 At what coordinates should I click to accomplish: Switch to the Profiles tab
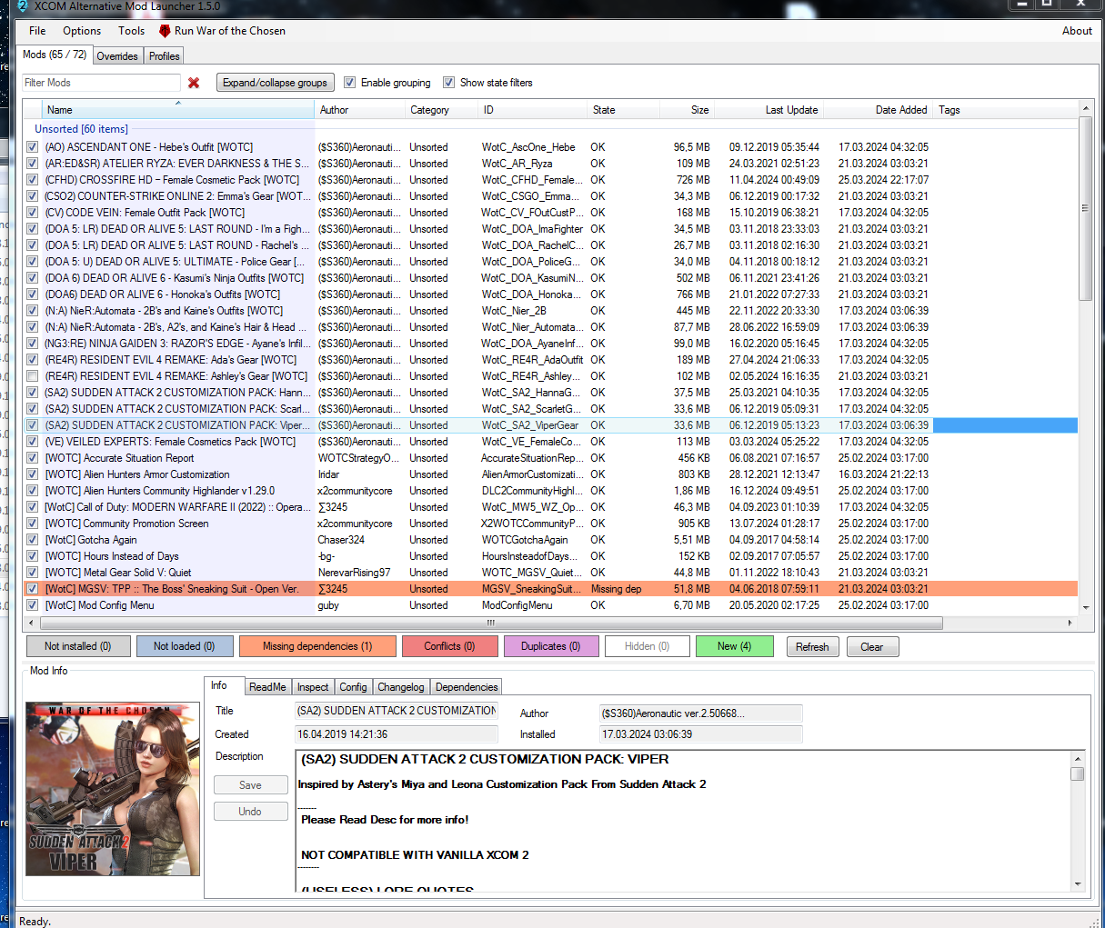click(164, 56)
